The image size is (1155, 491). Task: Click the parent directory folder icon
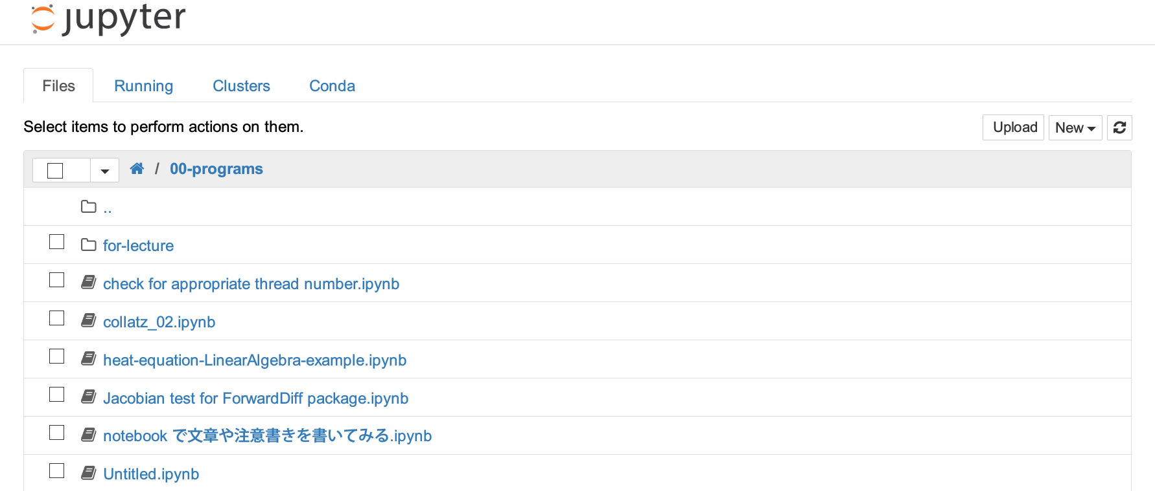[89, 207]
